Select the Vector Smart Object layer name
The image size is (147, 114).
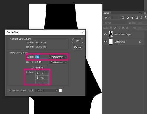coord(123,34)
